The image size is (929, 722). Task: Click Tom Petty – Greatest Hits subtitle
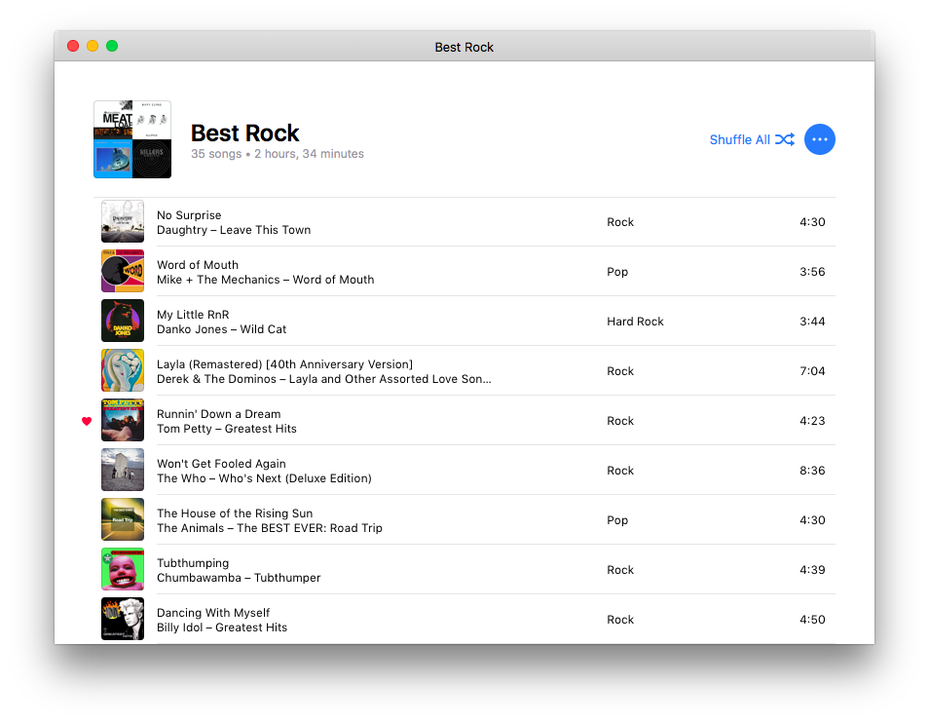[x=226, y=429]
